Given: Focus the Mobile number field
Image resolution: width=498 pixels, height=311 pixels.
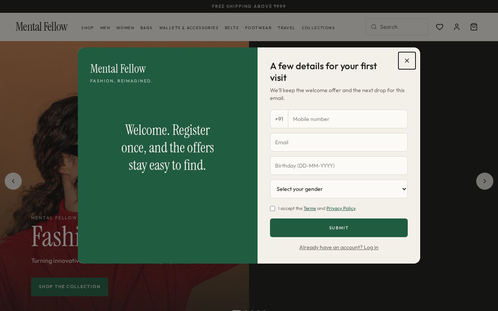Looking at the screenshot, I should point(348,119).
